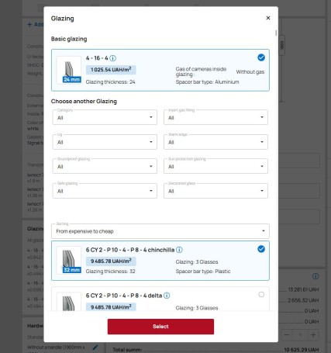Viewport: 331px width, 353px height.
Task: Click the pencil edit icon near handle
Action: (95, 348)
